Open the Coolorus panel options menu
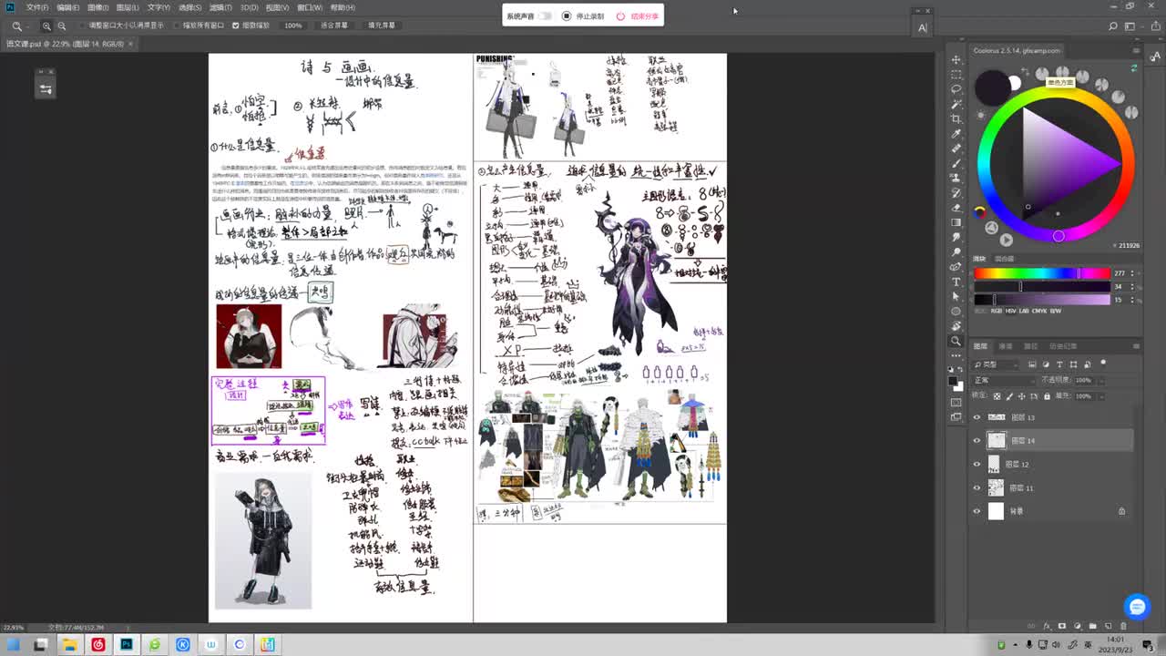The height and width of the screenshot is (656, 1166). pyautogui.click(x=1135, y=51)
